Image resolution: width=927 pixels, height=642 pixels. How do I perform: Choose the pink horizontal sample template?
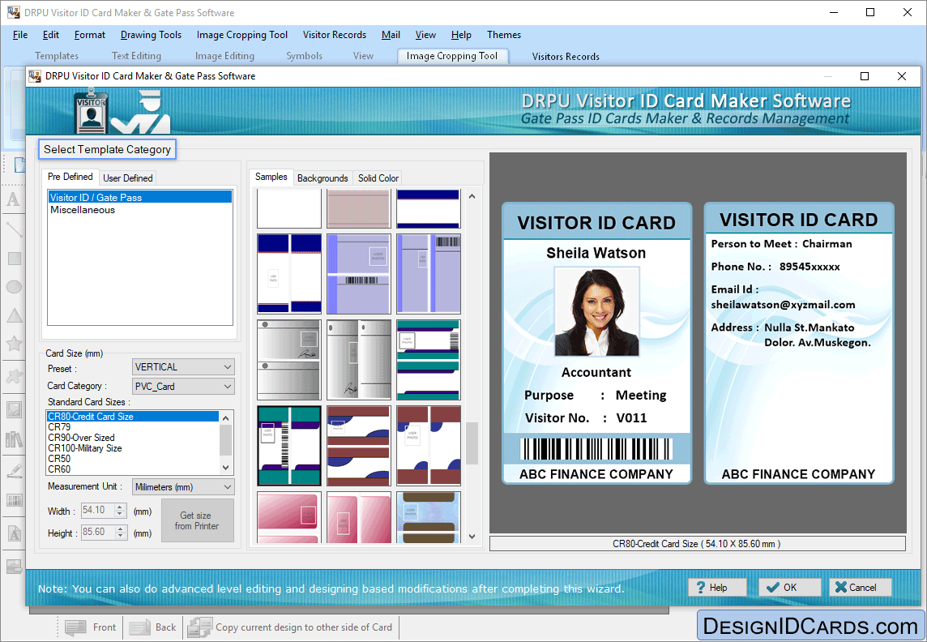pos(289,517)
